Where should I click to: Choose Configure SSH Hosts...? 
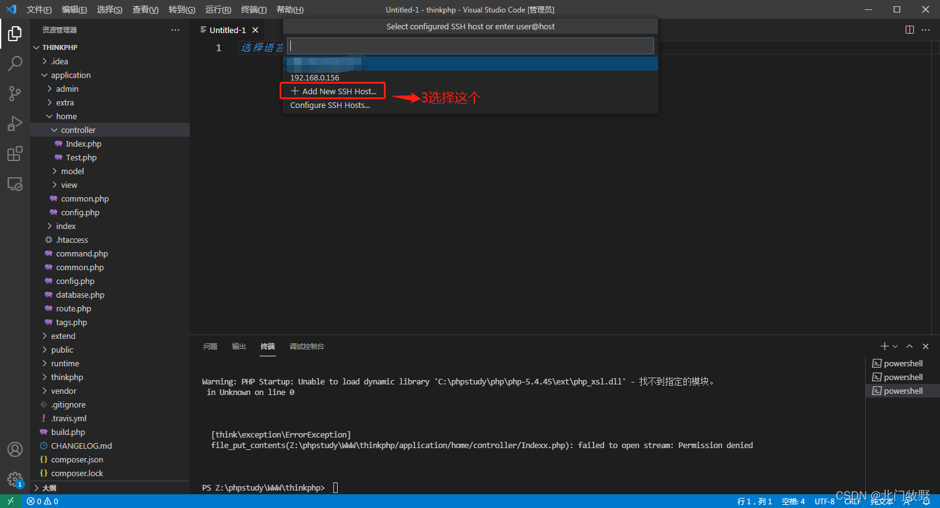[x=471, y=105]
